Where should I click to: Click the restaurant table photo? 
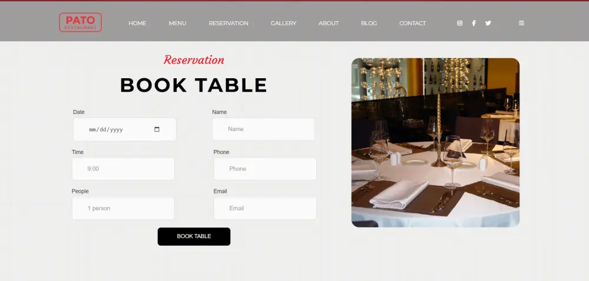point(435,142)
